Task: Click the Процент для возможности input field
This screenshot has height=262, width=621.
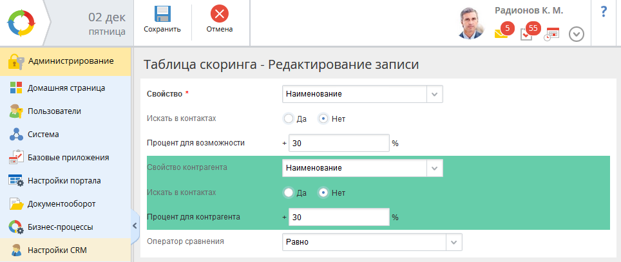Action: [x=339, y=143]
